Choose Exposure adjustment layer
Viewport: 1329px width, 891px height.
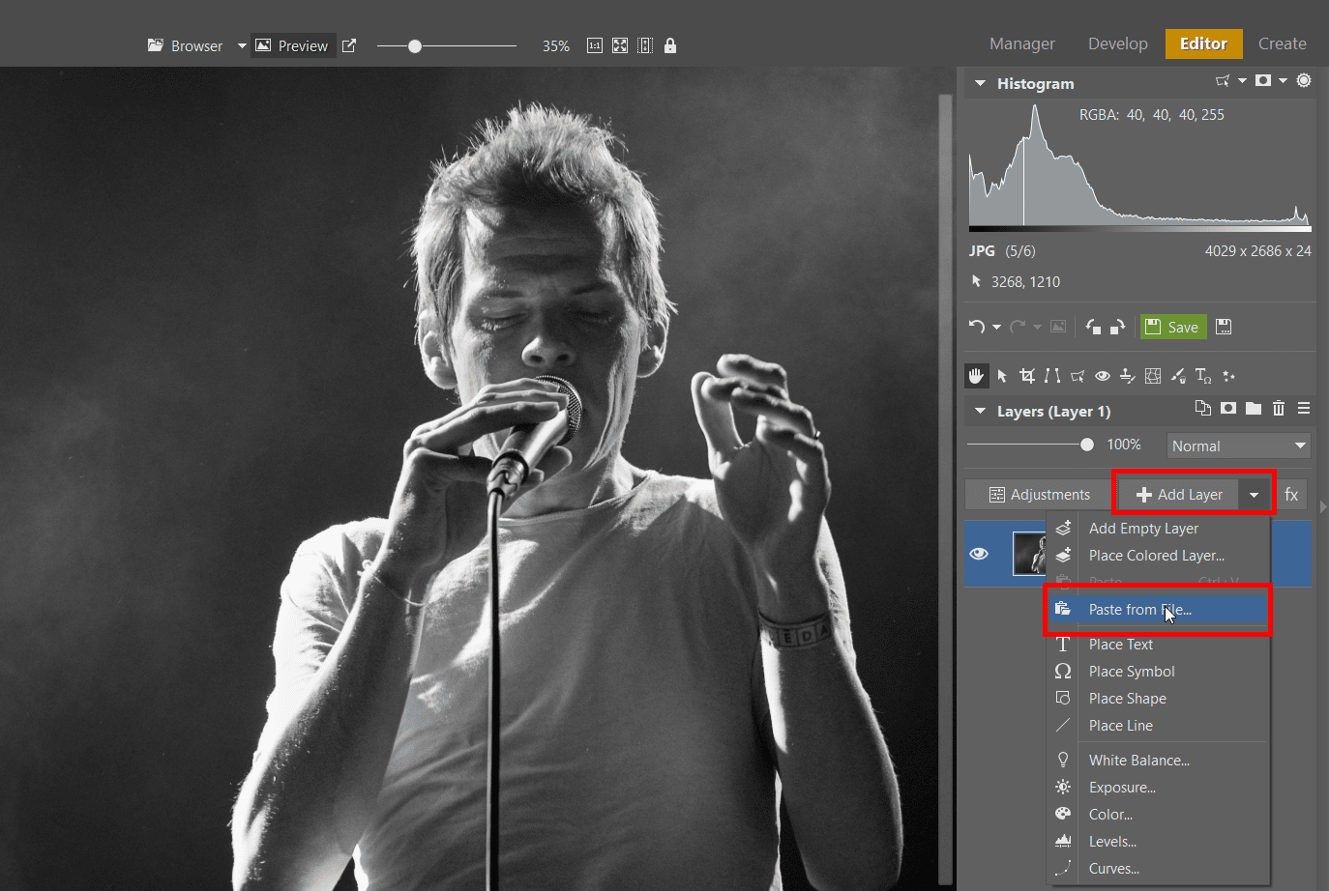[1159, 788]
